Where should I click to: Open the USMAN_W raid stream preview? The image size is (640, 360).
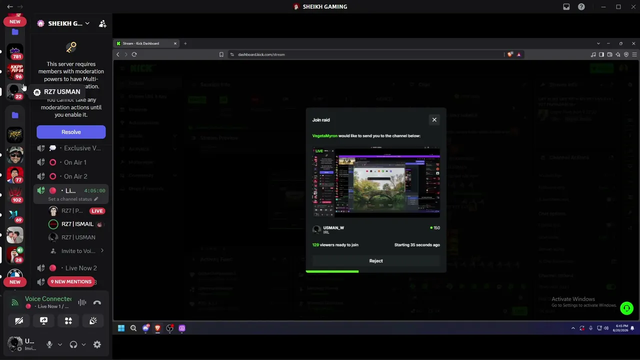[x=376, y=182]
